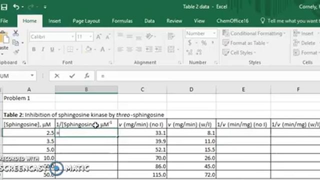The image size is (320, 180).
Task: Click Insert Function fx icon
Action: 87,76
